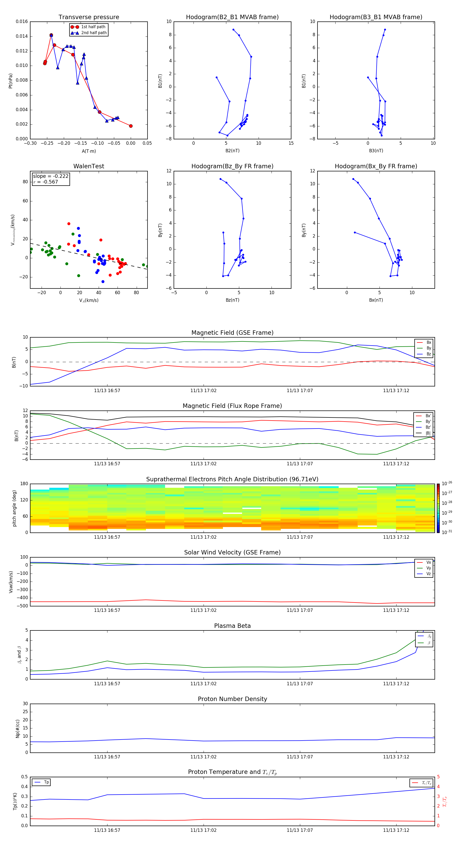Click the 'Pt(nPa)' y-axis label
The height and width of the screenshot is (853, 465).
click(x=11, y=80)
